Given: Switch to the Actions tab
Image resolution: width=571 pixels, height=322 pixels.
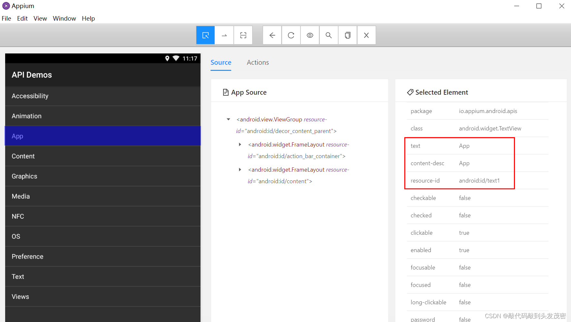Looking at the screenshot, I should pyautogui.click(x=258, y=62).
